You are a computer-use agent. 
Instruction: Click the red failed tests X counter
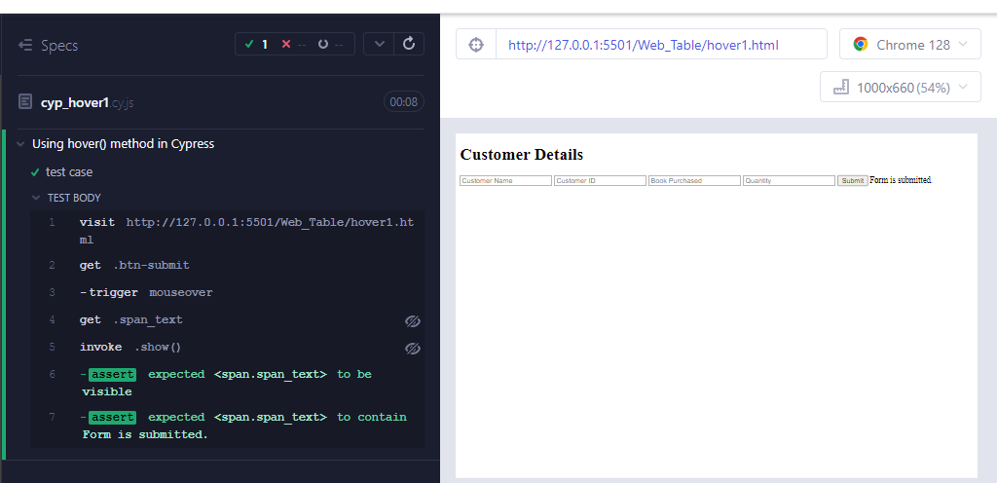[x=294, y=45]
